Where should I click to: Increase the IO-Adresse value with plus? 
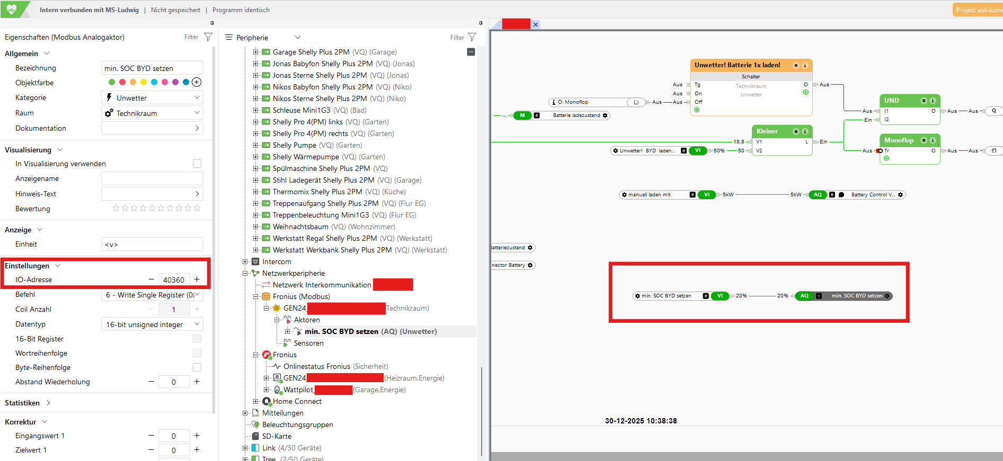tap(197, 279)
